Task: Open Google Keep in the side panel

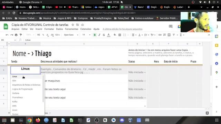Action: (217, 45)
